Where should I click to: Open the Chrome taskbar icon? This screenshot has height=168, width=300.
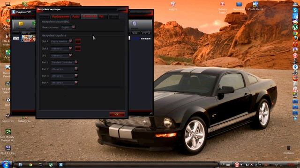coord(30,165)
